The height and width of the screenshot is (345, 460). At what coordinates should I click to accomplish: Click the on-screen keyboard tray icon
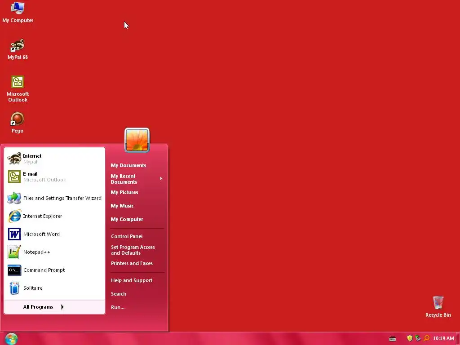393,339
